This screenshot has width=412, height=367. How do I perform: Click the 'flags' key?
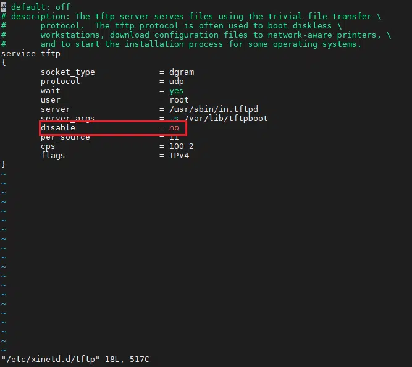pos(53,156)
